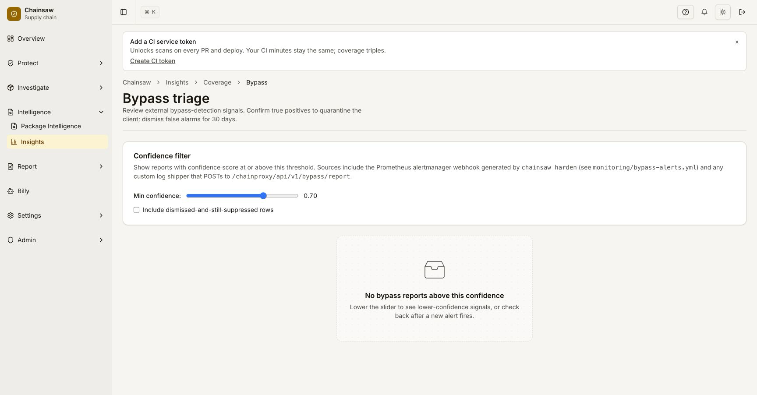Expand the Protect section chevron

coord(101,63)
